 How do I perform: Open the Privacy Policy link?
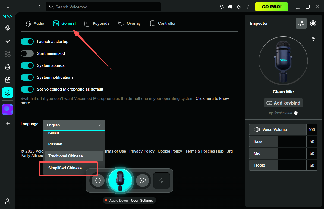point(142,151)
